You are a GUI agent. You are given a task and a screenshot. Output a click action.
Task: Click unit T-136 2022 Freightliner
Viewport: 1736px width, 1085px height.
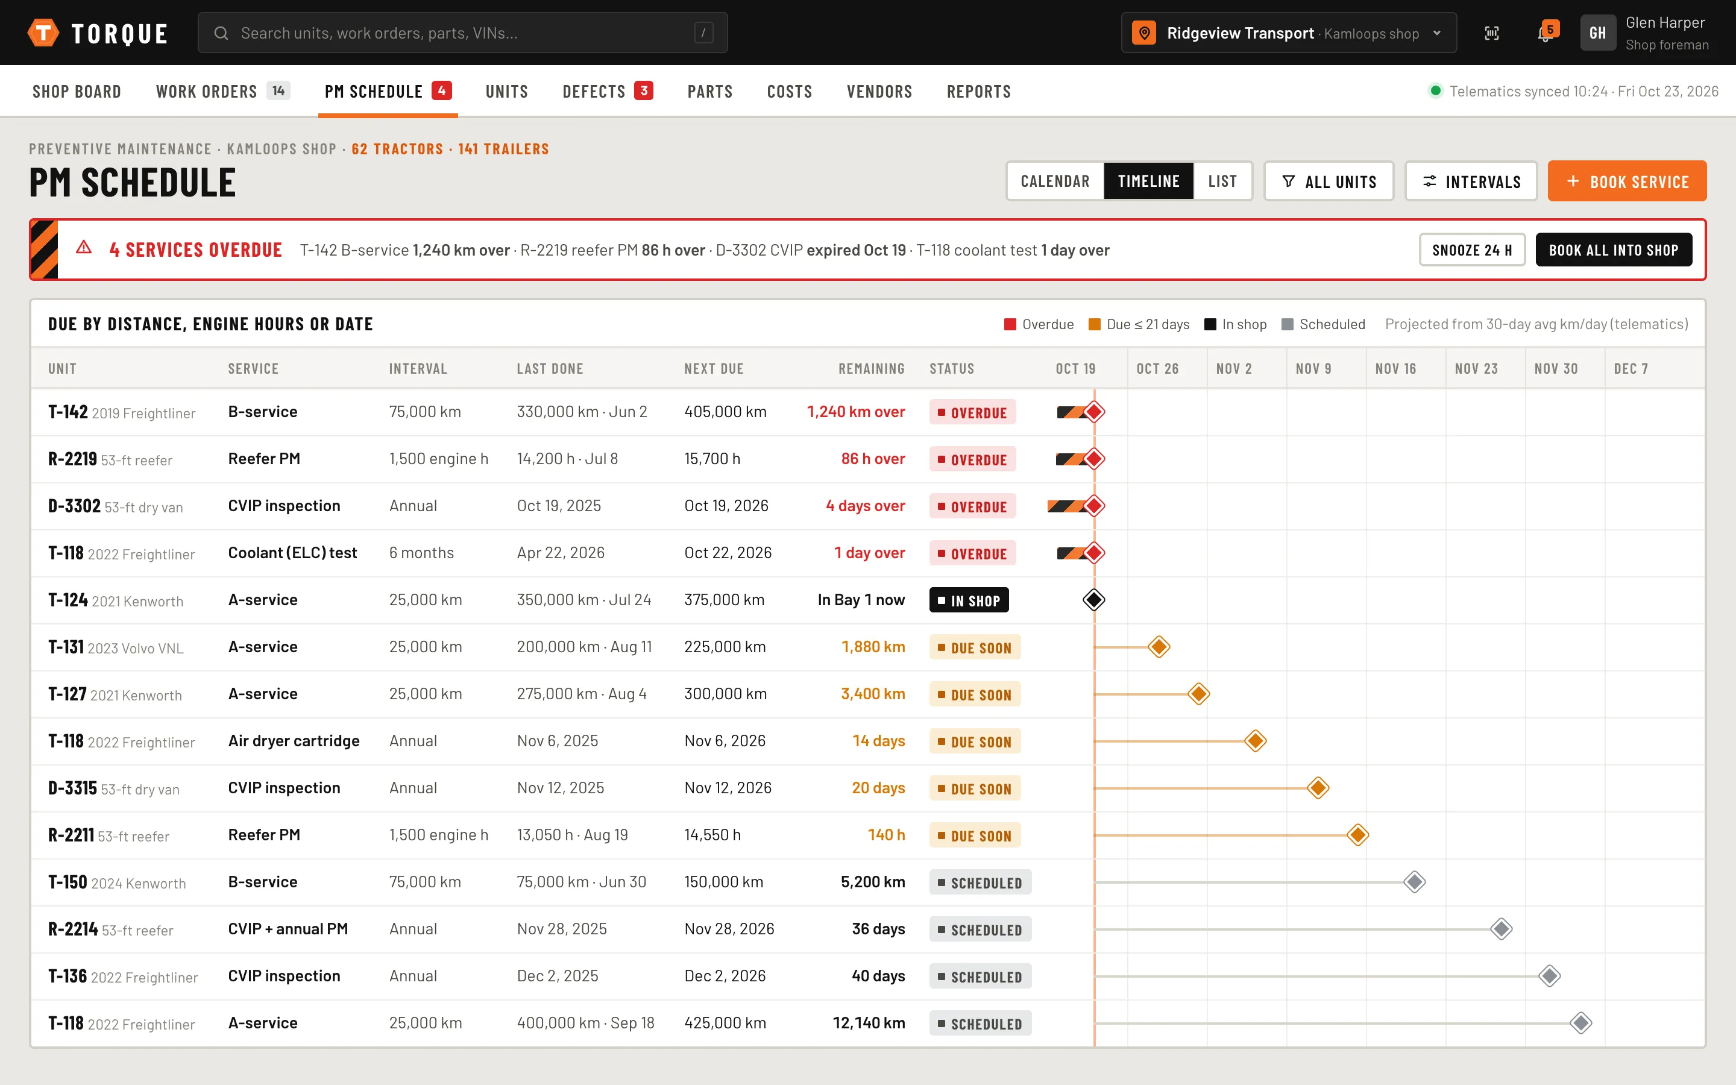pos(123,976)
